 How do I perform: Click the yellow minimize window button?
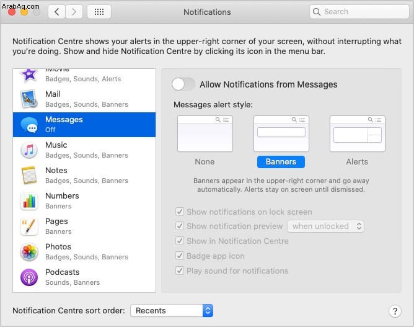[24, 12]
